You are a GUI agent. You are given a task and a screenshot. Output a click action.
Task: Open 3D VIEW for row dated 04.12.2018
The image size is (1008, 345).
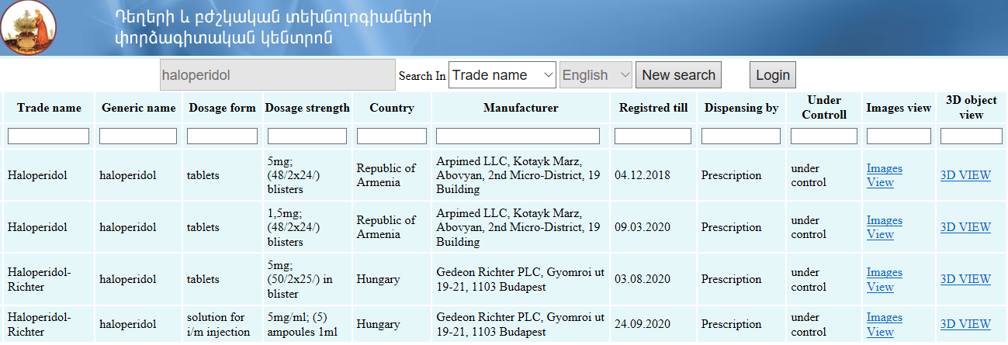[x=965, y=175]
